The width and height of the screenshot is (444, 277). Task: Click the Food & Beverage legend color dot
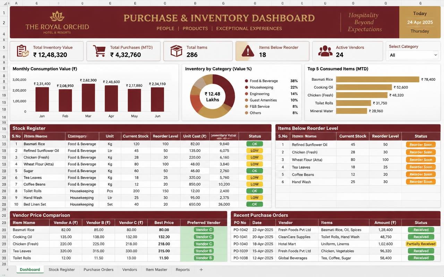(246, 81)
